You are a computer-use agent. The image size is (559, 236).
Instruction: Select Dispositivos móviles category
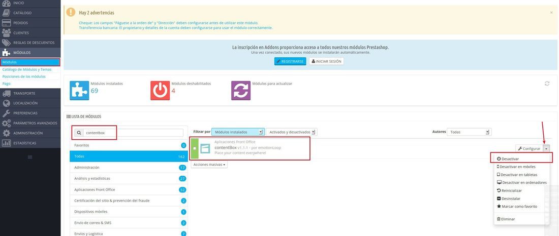click(129, 212)
